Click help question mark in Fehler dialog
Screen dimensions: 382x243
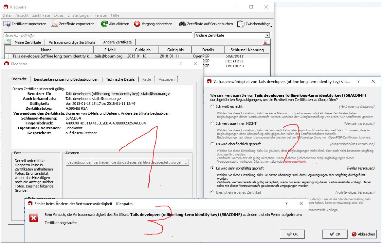pos(286,203)
